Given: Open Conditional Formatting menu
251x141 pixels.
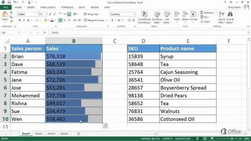Looking at the screenshot, I should click(x=144, y=18).
